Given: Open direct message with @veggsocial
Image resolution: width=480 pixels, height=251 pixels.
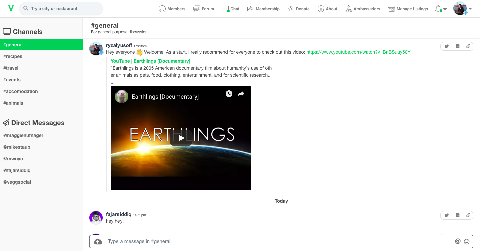Looking at the screenshot, I should click(41, 182).
